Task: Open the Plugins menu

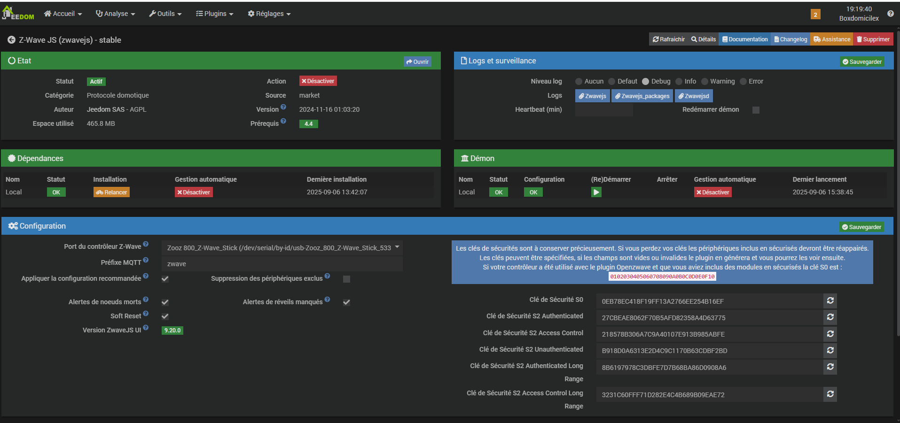Action: pos(215,14)
